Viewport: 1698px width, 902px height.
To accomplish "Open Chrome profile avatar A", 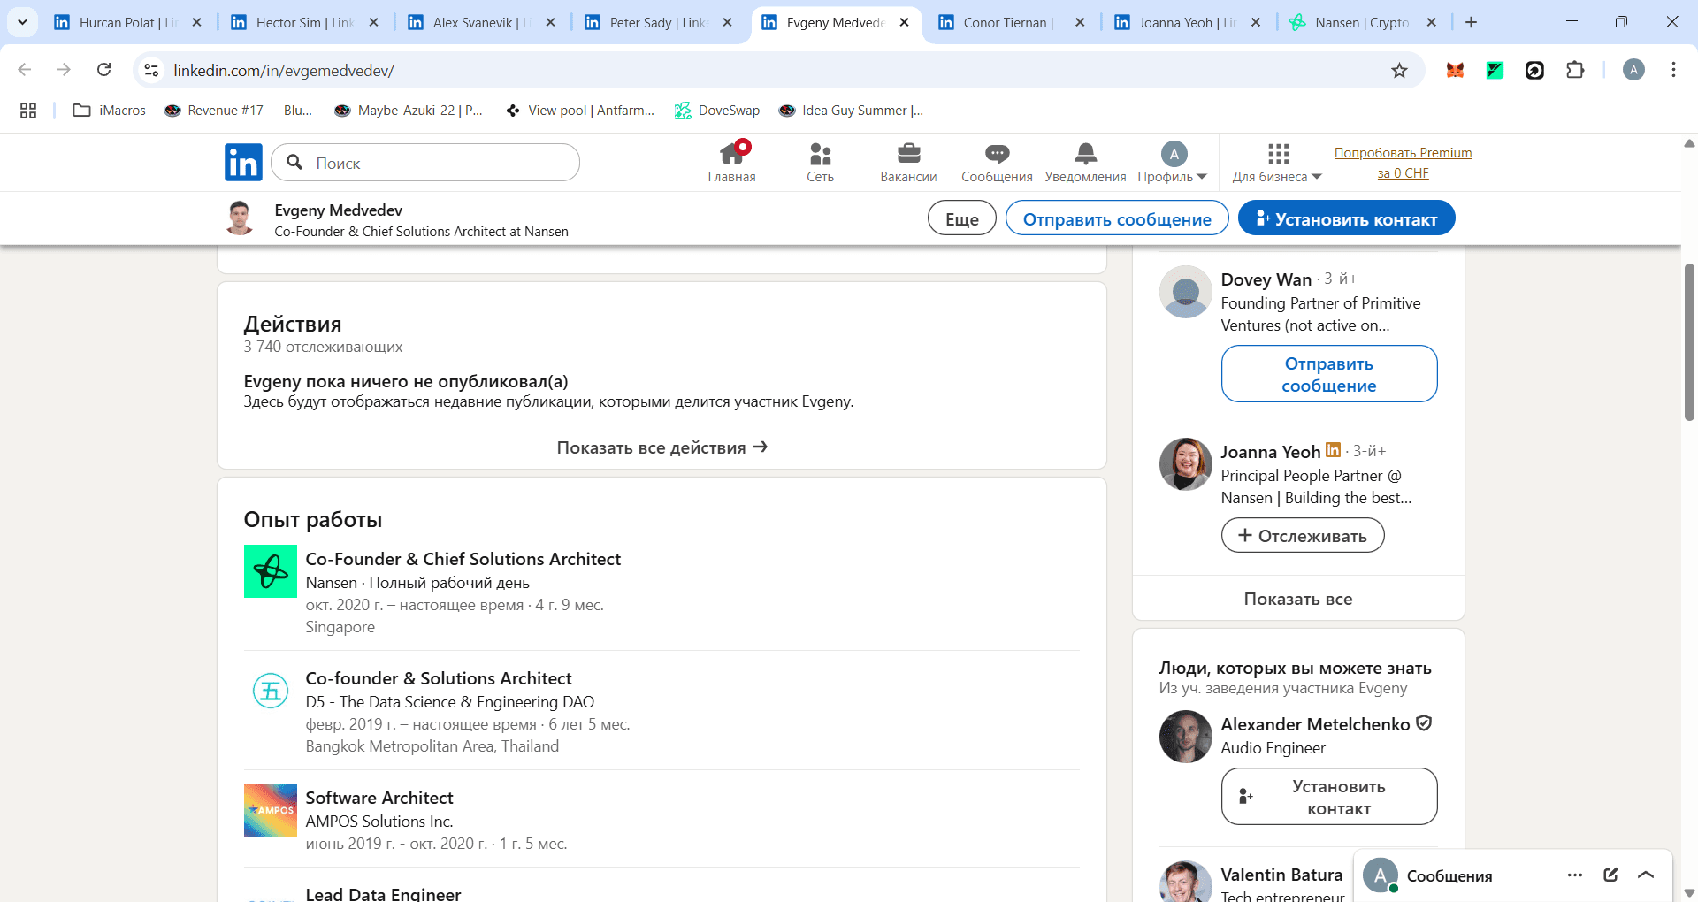I will (1633, 70).
